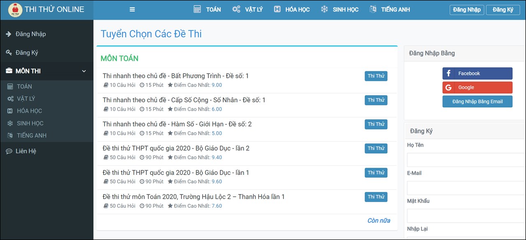Start Thi Thử for Bất Phương Trình exam

click(376, 76)
